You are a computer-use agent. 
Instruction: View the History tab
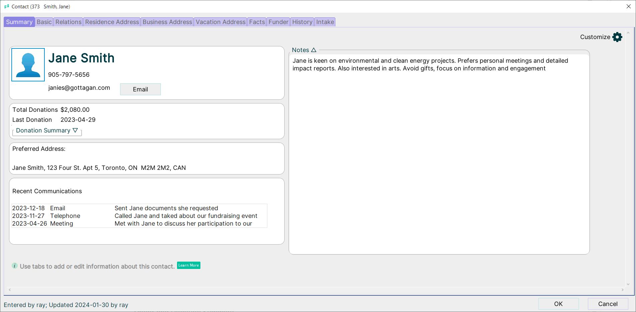[x=302, y=22]
